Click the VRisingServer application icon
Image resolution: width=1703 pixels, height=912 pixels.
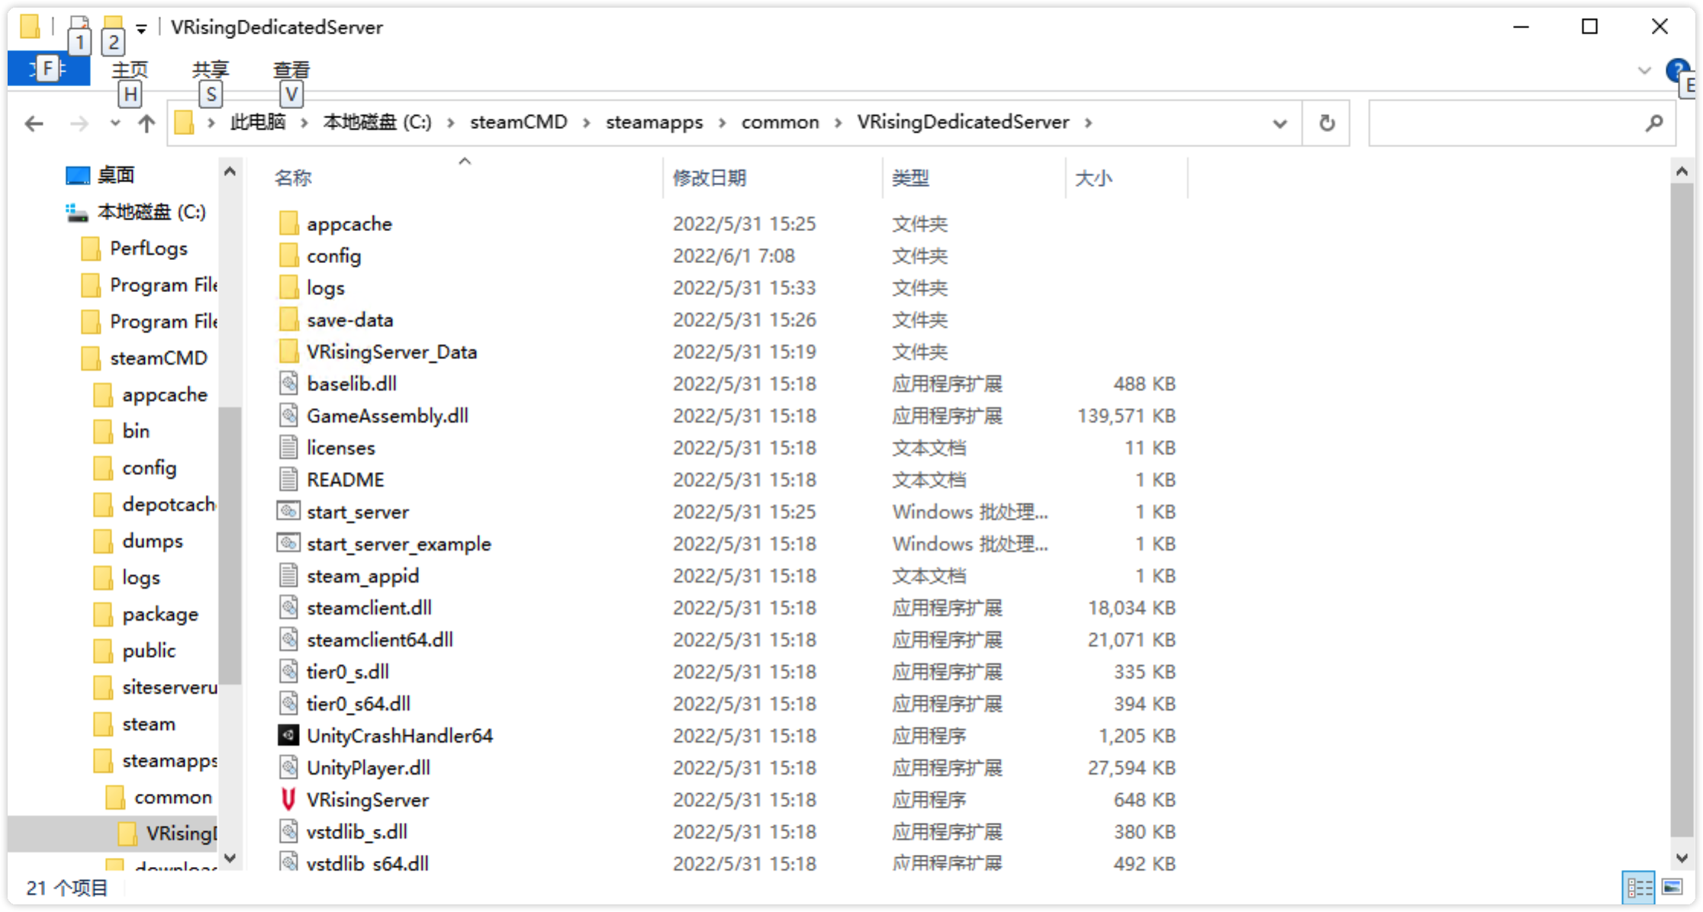click(288, 799)
